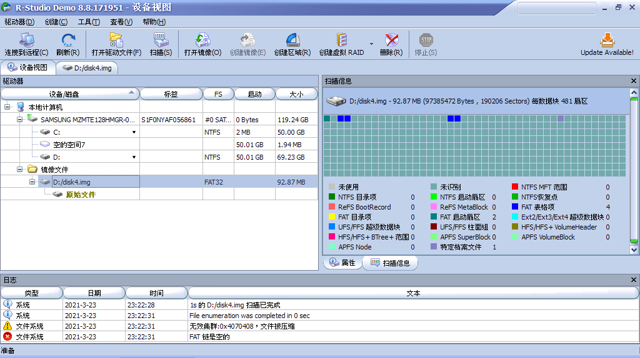
Task: Click the 镜像文件 folder icon
Action: tap(32, 169)
